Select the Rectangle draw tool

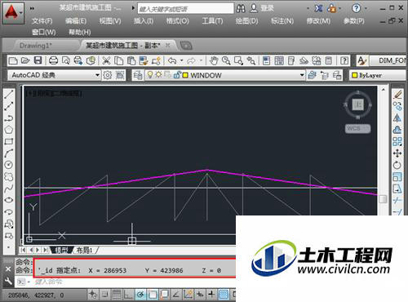coord(9,141)
